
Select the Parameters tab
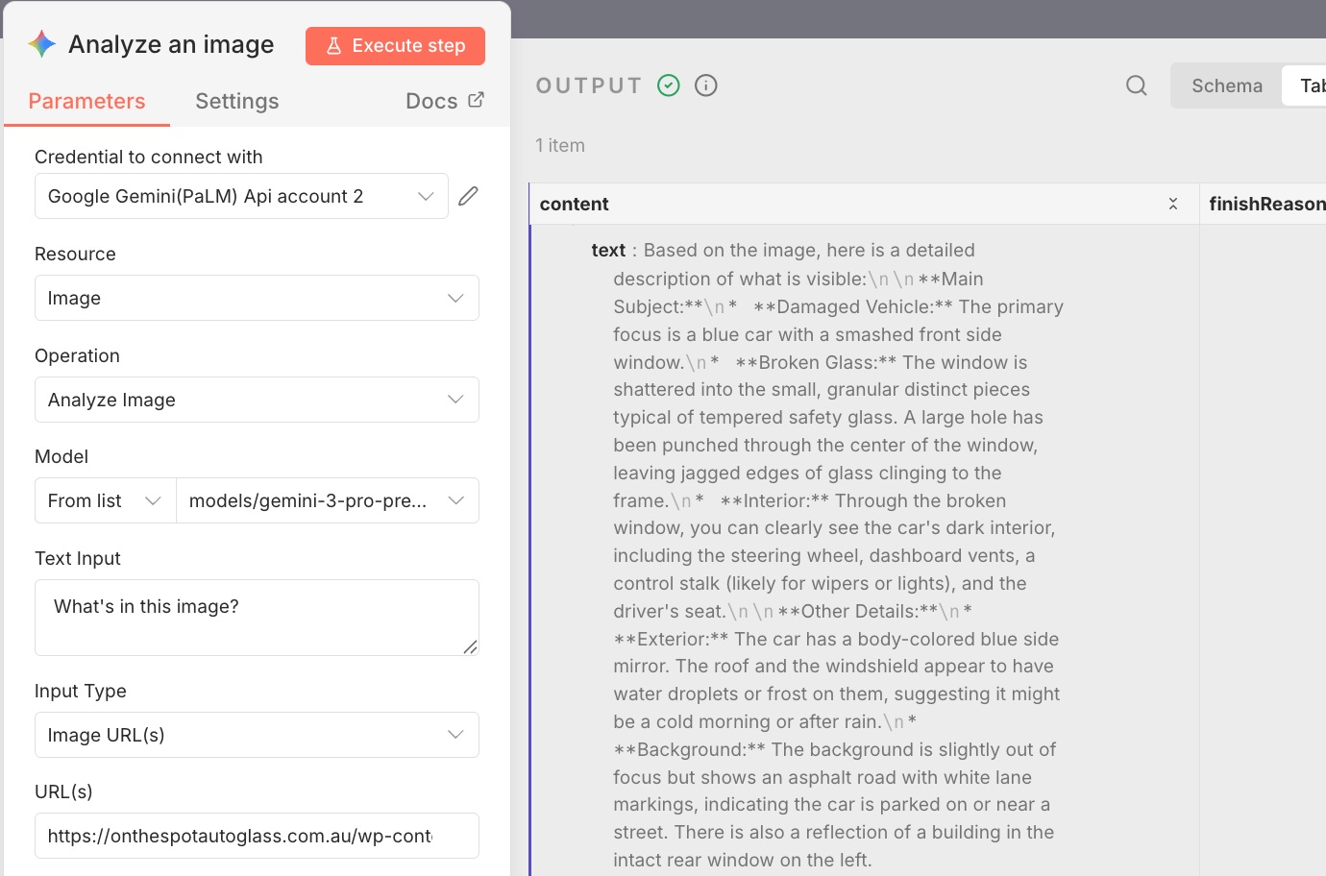[86, 101]
